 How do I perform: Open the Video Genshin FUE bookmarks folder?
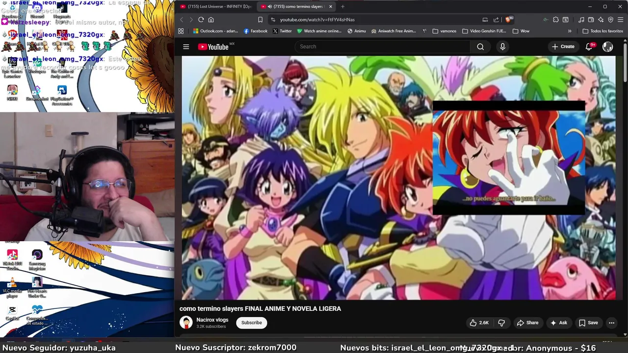point(484,31)
